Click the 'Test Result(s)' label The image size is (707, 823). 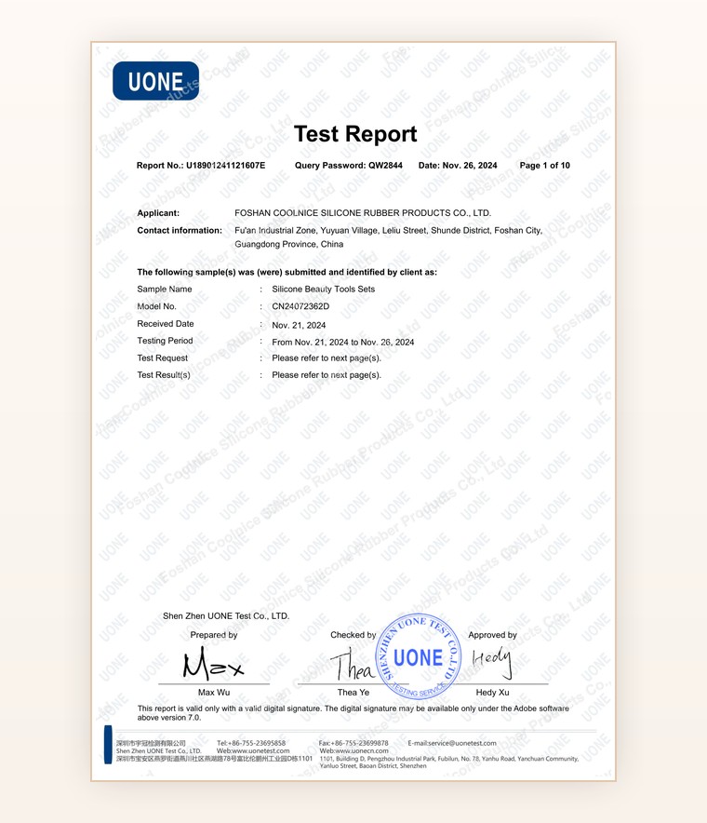164,375
